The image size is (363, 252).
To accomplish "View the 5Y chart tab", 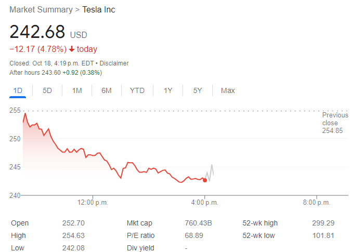I will click(x=198, y=90).
